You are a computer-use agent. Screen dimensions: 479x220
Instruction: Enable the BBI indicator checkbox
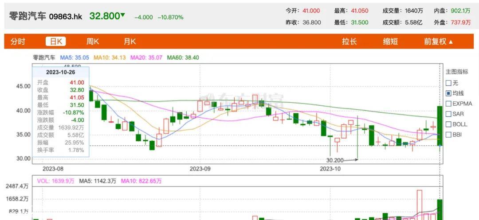click(x=448, y=135)
